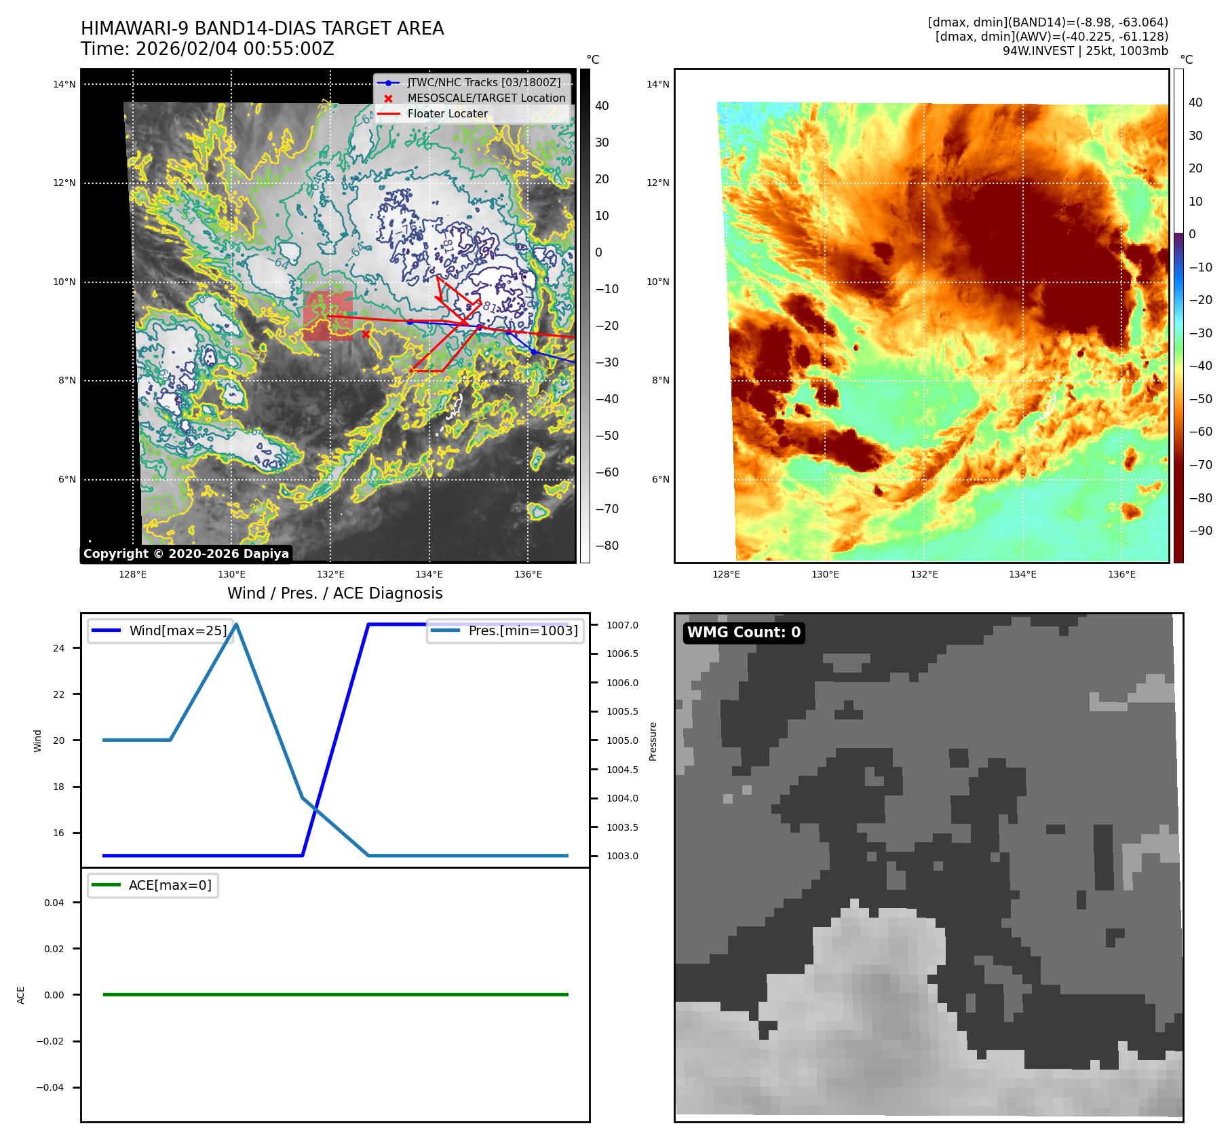This screenshot has height=1147, width=1230.
Task: Click the WMG Count: 0 label
Action: [x=744, y=633]
